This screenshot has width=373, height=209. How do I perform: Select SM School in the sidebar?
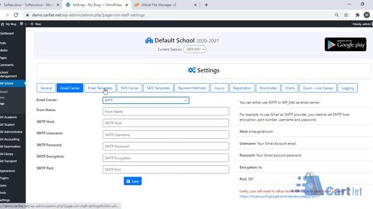[x=13, y=84]
